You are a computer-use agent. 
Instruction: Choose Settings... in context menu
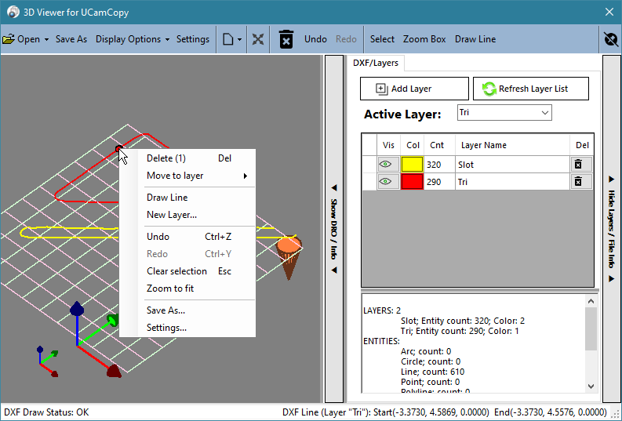click(187, 328)
